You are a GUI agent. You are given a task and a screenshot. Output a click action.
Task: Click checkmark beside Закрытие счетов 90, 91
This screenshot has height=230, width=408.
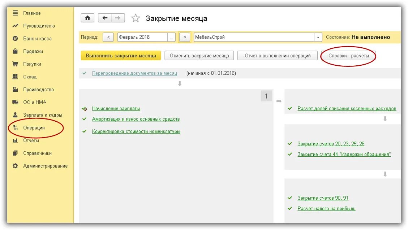click(290, 198)
